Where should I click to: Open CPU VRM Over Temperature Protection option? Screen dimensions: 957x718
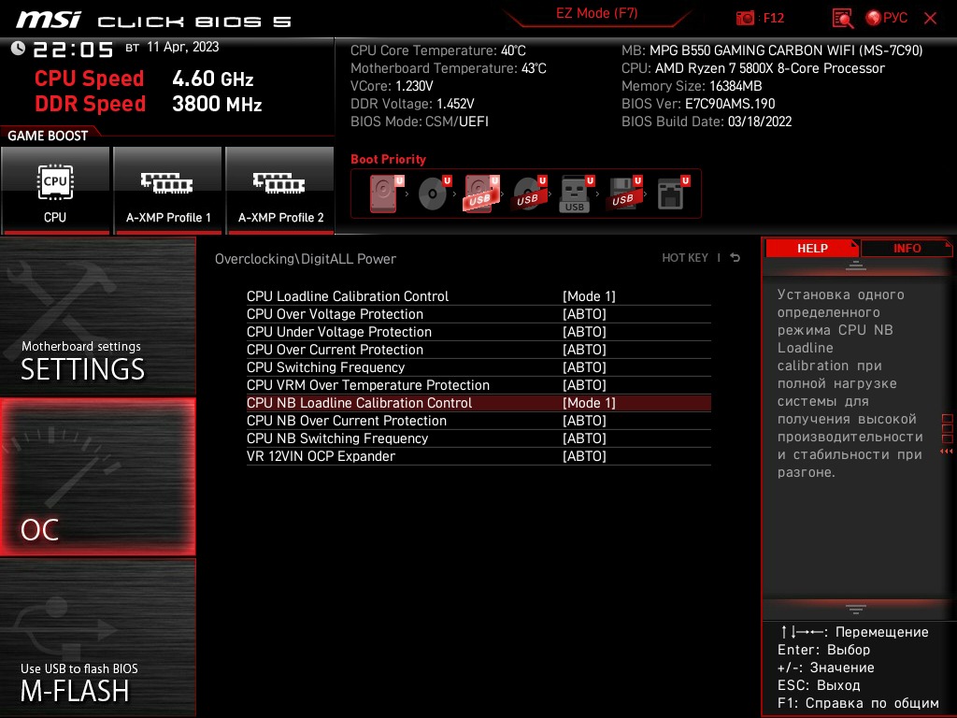tap(478, 384)
